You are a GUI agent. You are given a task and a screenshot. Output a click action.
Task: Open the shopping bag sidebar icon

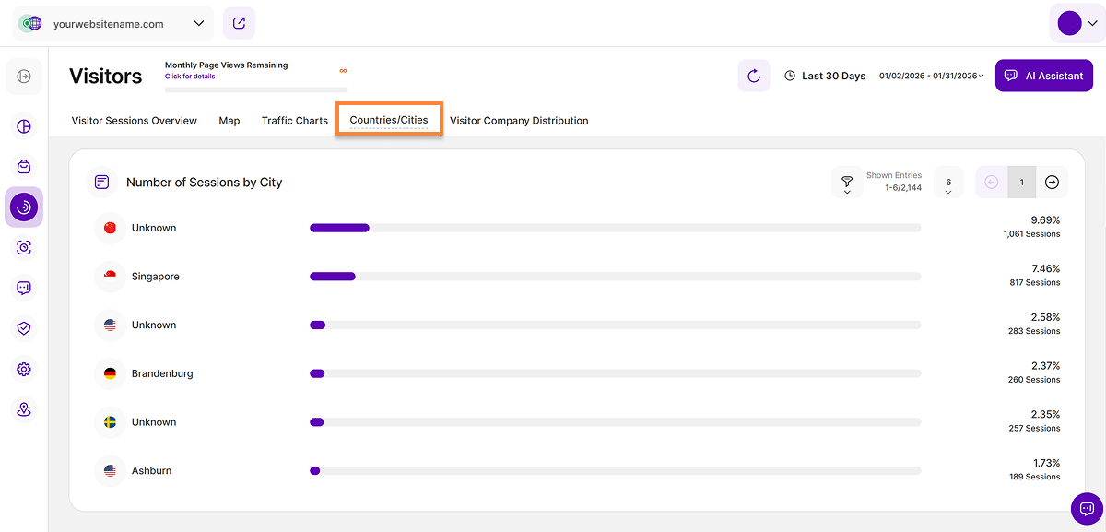[24, 167]
